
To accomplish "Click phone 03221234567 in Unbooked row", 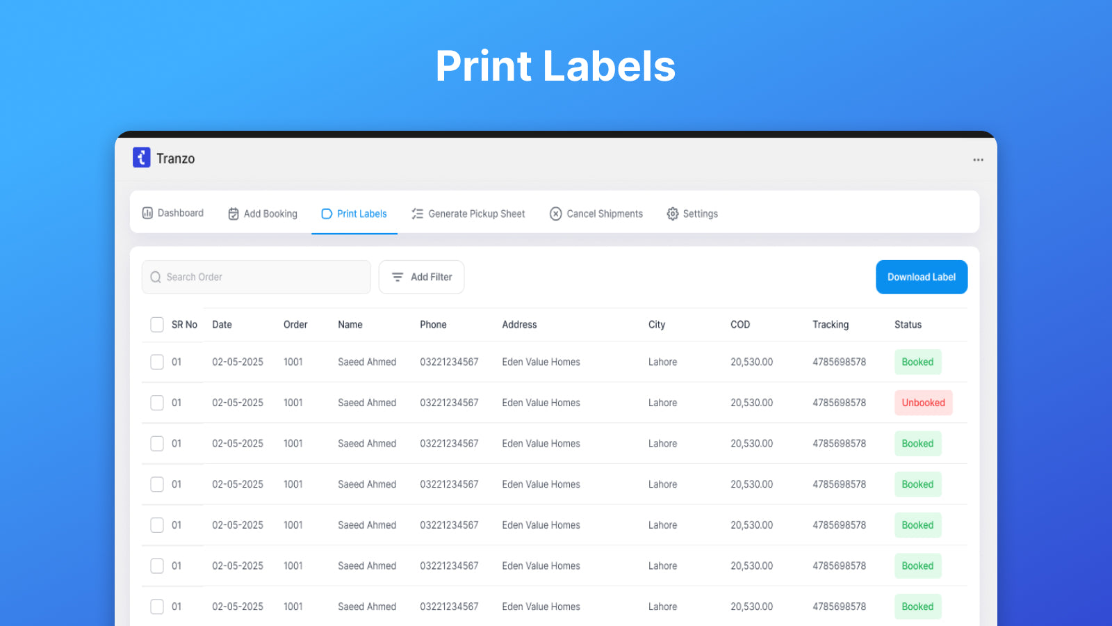I will [x=449, y=403].
